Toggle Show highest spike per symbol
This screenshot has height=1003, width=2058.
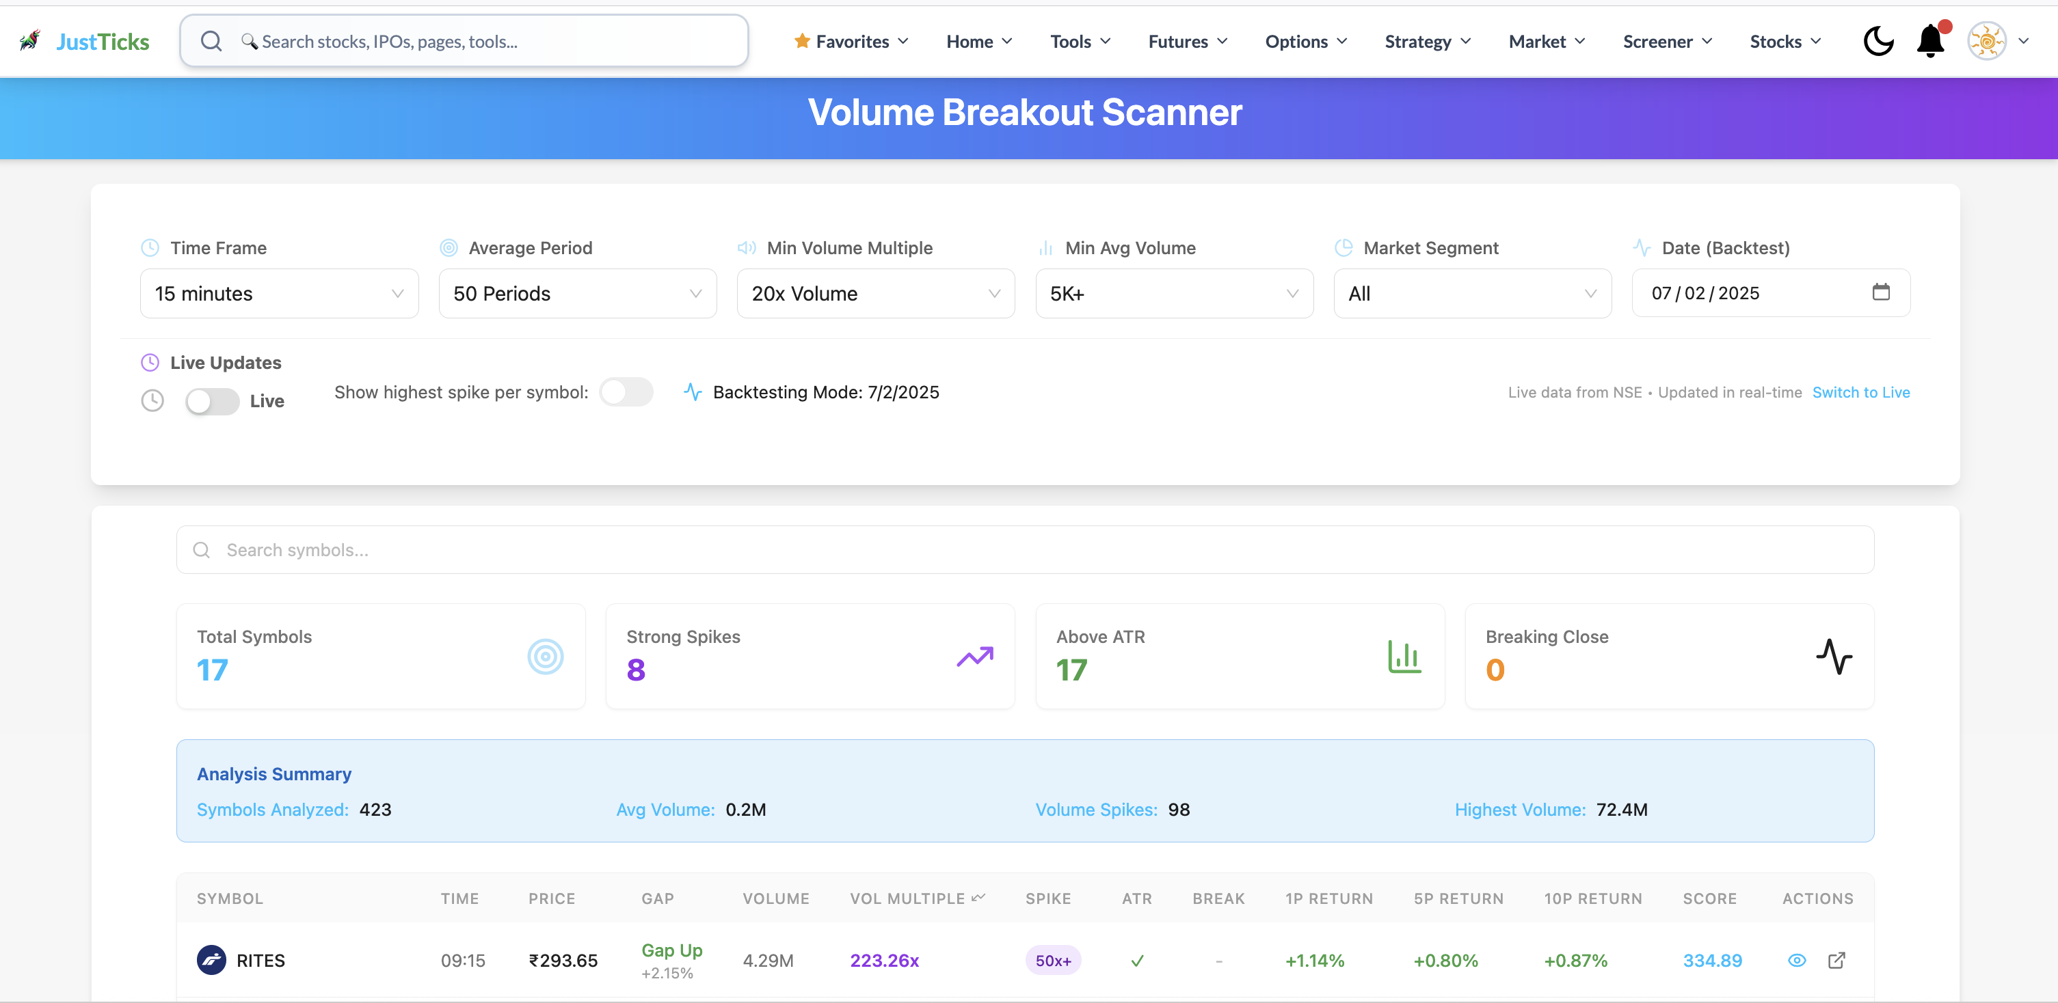pos(626,392)
